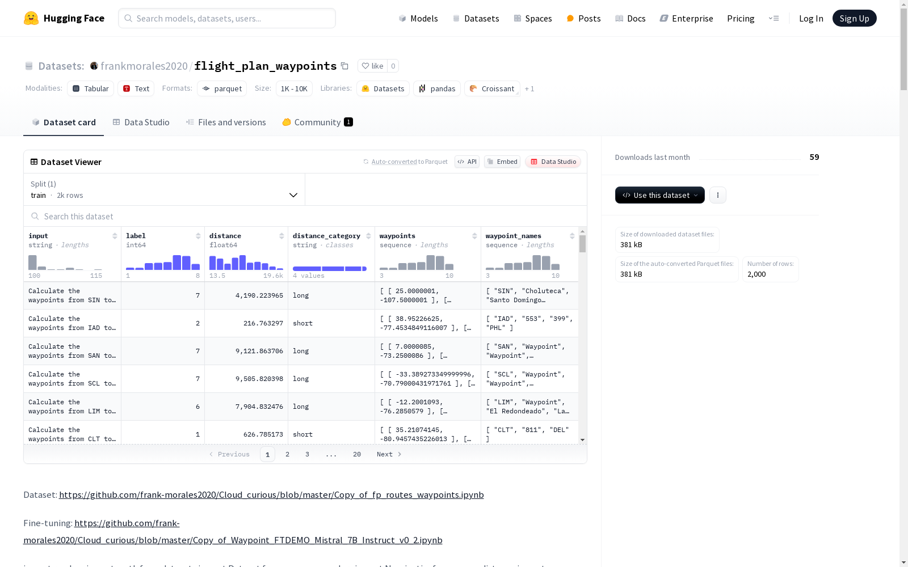Jump to page 20 of the table
The width and height of the screenshot is (908, 567).
click(x=357, y=454)
